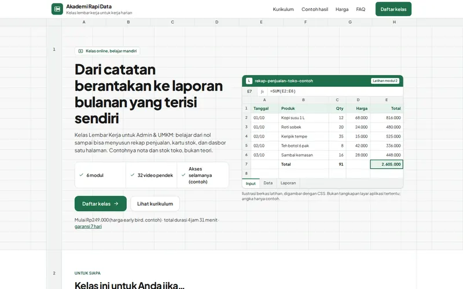The image size is (463, 289).
Task: Click the fx formula icon
Action: click(x=262, y=91)
